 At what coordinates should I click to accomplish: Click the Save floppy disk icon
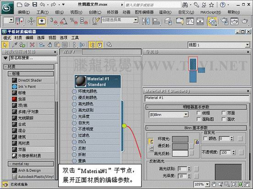coord(35,5)
